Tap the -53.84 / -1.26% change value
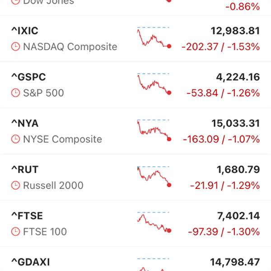Viewport: 271px width, 271px height. point(223,93)
